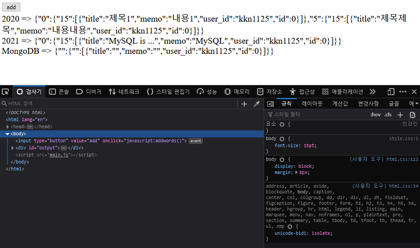
Task: Toggle the .cls classes panel
Action: point(388,115)
